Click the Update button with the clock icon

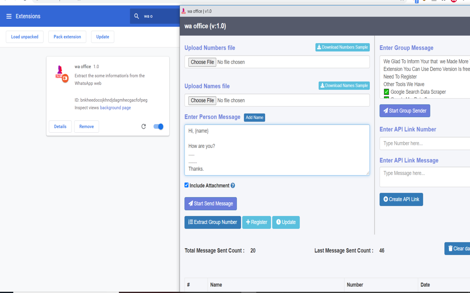click(x=286, y=222)
